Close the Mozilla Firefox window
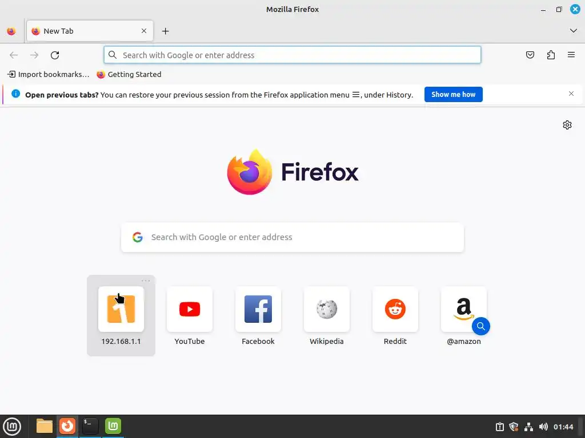Image resolution: width=585 pixels, height=438 pixels. tap(575, 9)
